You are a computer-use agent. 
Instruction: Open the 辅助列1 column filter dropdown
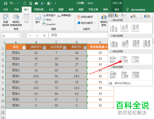[x=44, y=48]
